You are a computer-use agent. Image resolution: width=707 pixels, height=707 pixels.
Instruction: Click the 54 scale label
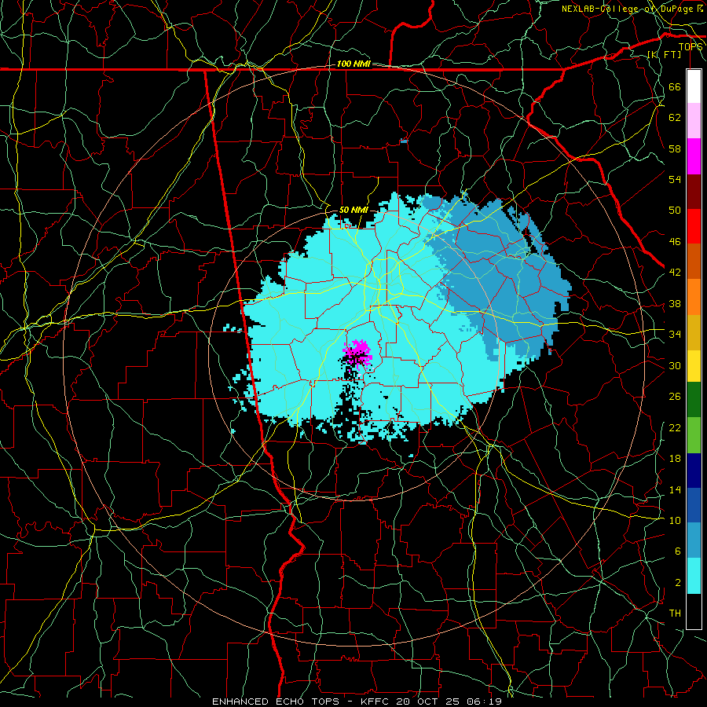pyautogui.click(x=675, y=179)
